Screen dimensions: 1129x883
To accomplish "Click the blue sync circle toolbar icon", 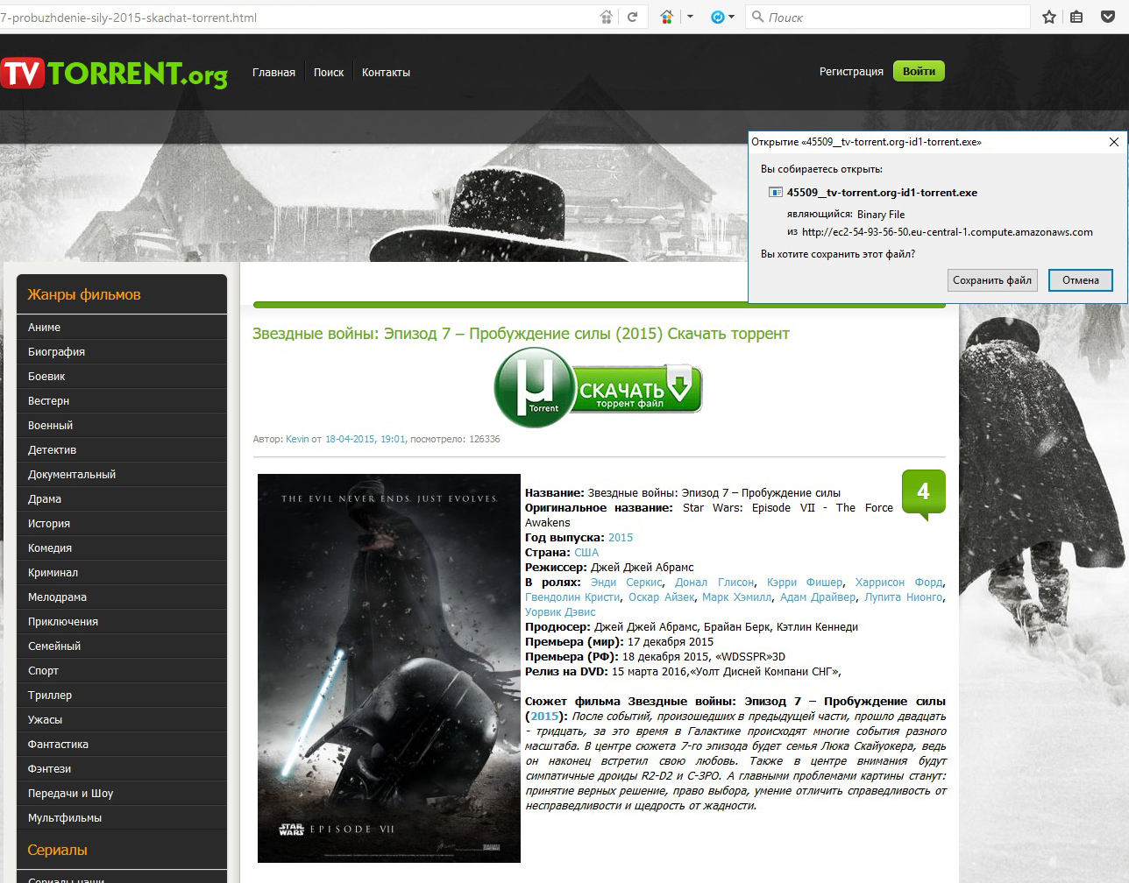I will click(718, 17).
